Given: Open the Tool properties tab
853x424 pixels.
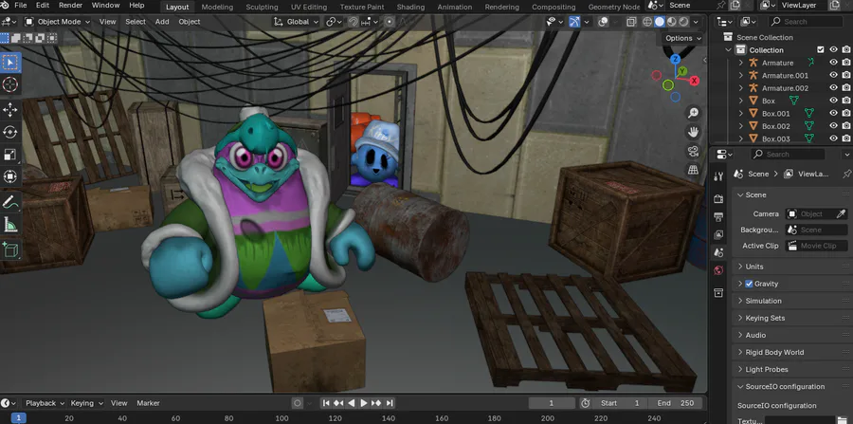Looking at the screenshot, I should pyautogui.click(x=718, y=176).
